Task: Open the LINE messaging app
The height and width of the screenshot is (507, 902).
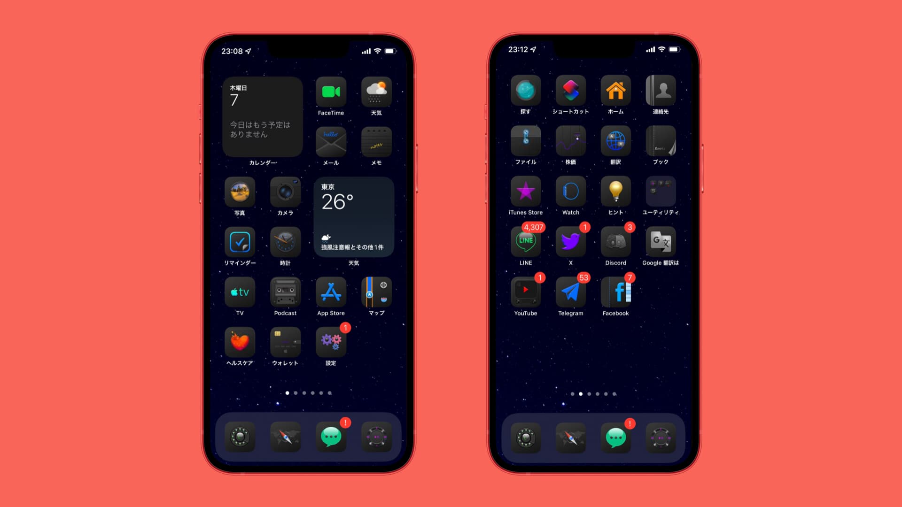Action: coord(525,243)
